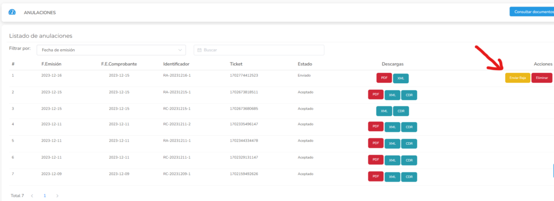Download CDR for RC-20231209-1
Screen dimensions: 554x201
[x=409, y=177]
